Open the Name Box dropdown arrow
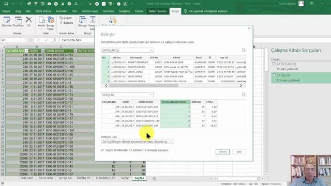331x186 pixels. click(x=25, y=40)
